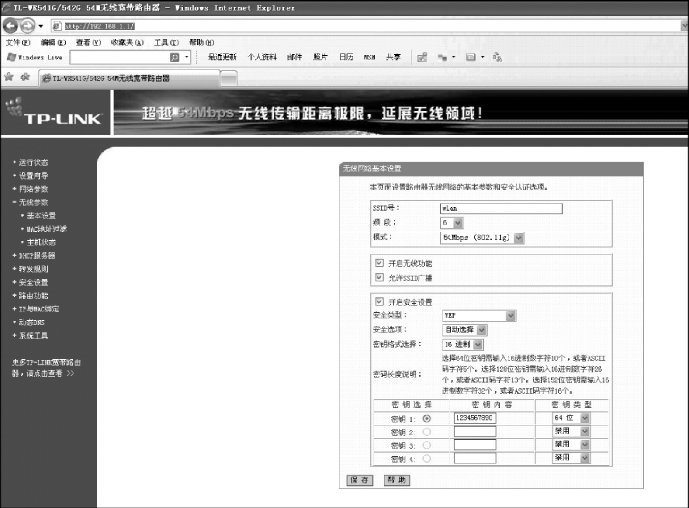Select the TL-WR541G/542G browser tab

coord(130,78)
